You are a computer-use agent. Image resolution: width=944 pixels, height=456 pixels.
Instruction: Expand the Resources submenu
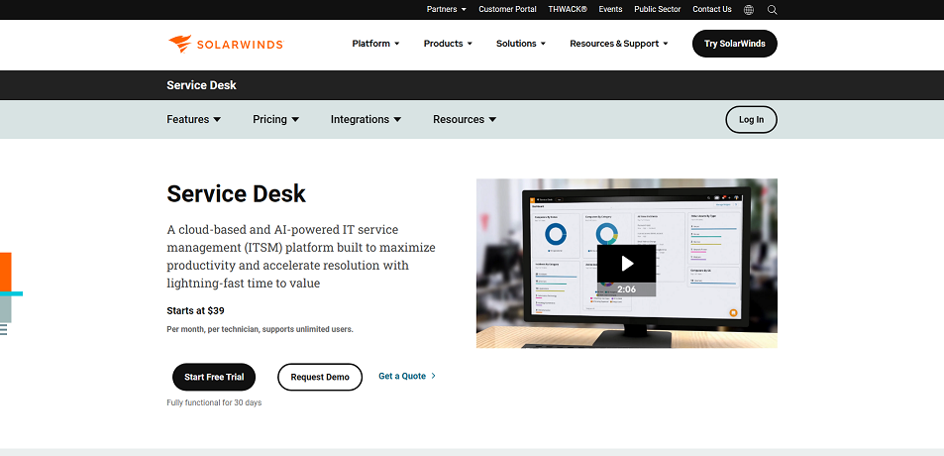(x=465, y=119)
